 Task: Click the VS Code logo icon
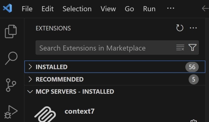click(x=7, y=9)
